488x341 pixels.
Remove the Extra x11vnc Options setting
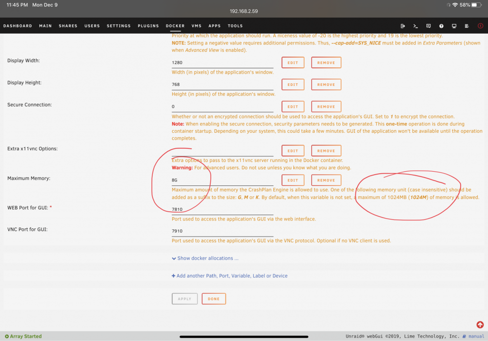click(x=326, y=151)
